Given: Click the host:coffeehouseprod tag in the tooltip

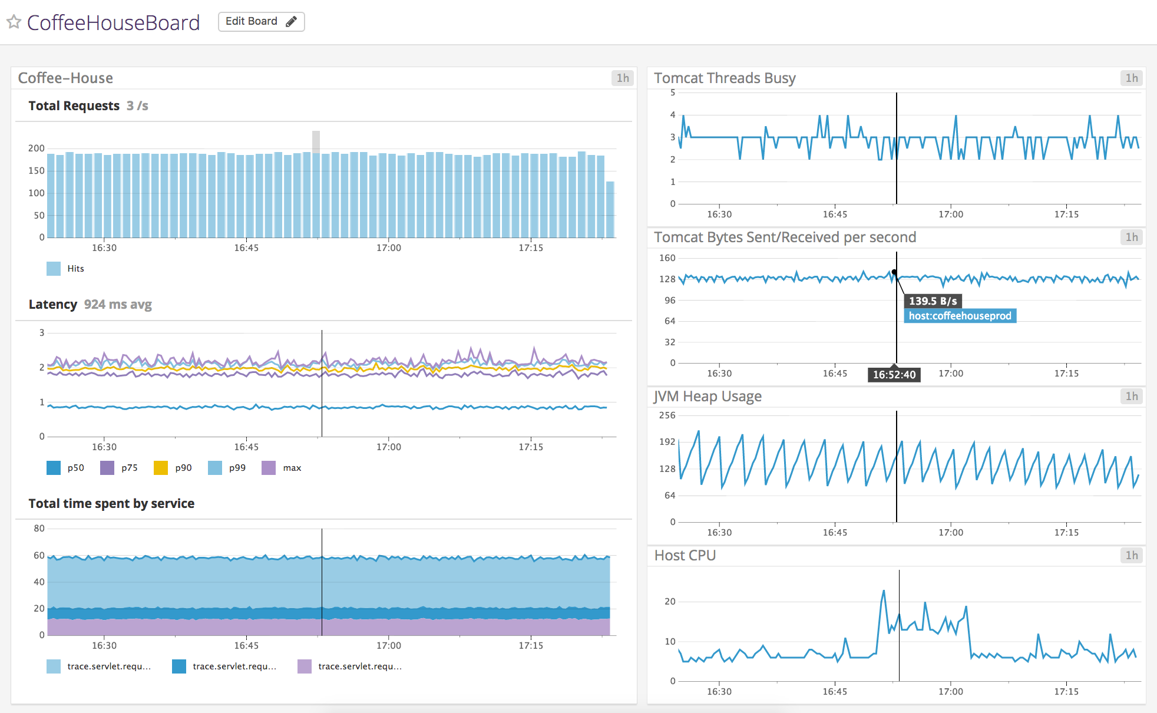Looking at the screenshot, I should coord(960,316).
